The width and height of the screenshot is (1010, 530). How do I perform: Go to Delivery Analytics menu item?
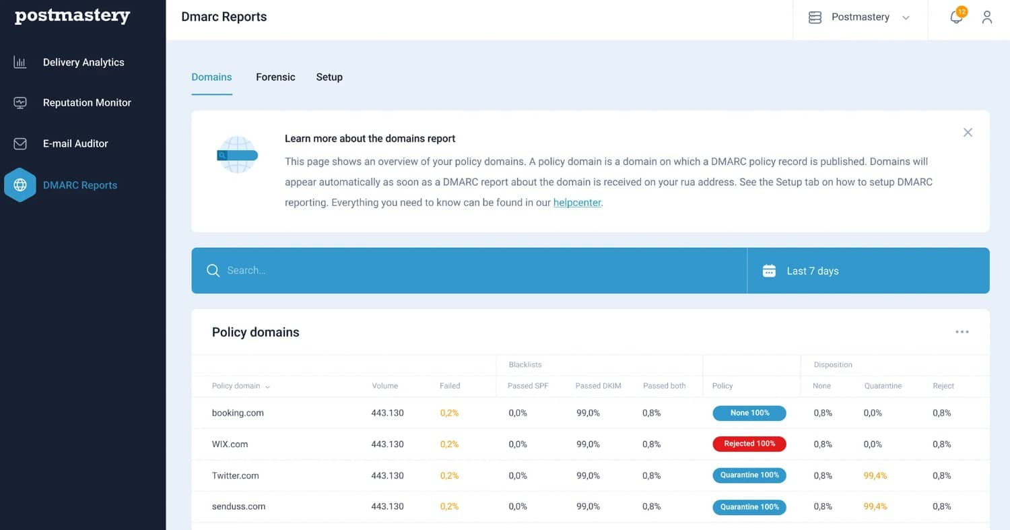(83, 62)
